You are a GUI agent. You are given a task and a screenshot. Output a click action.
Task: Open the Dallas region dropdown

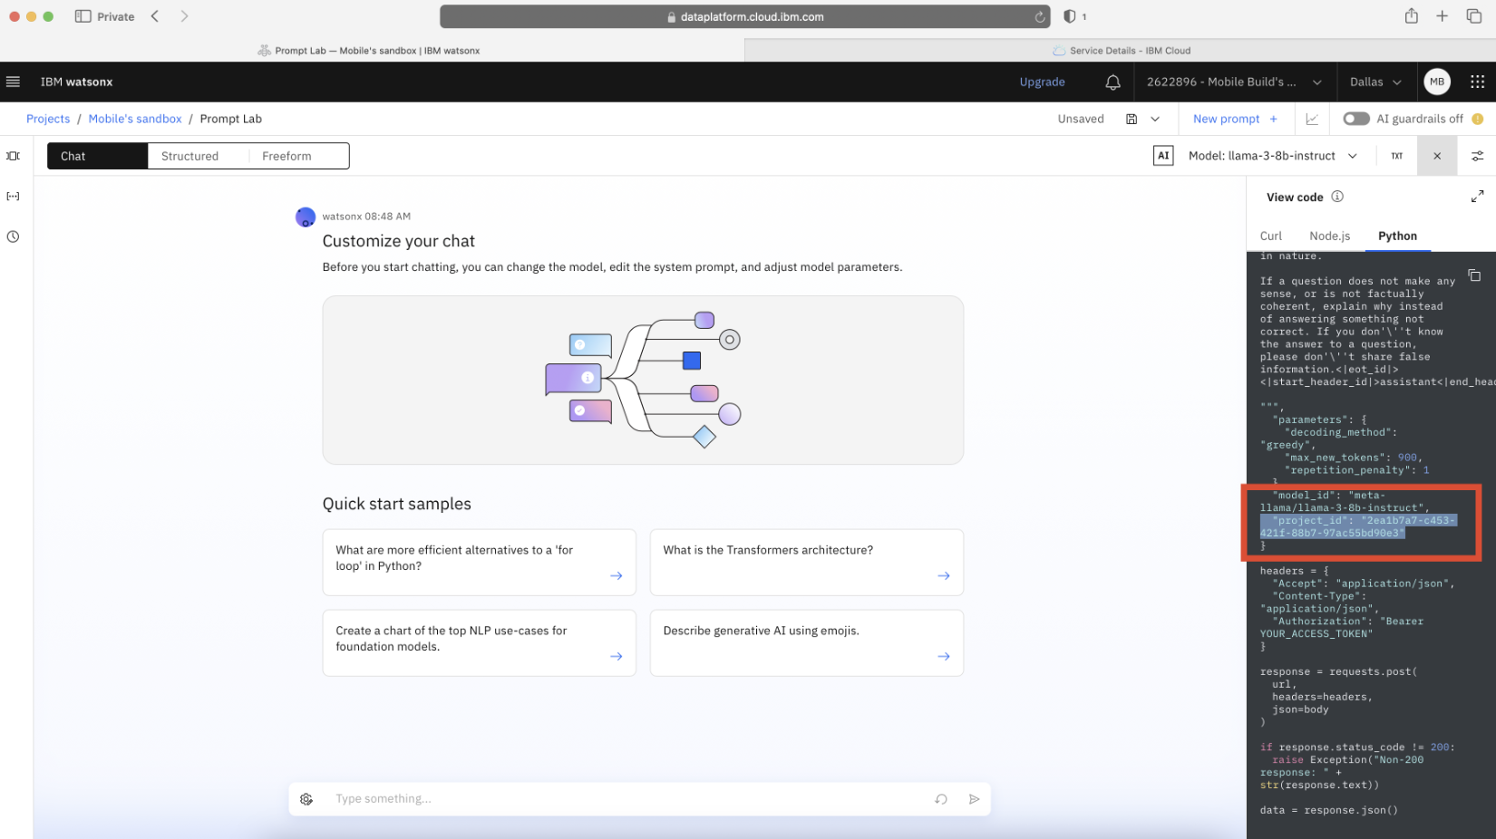point(1375,82)
